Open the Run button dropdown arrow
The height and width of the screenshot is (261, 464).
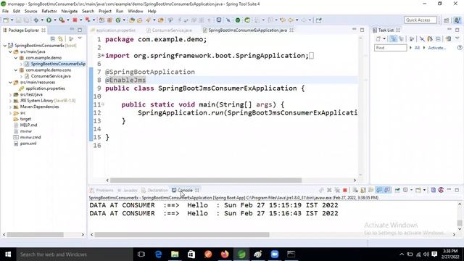point(55,20)
